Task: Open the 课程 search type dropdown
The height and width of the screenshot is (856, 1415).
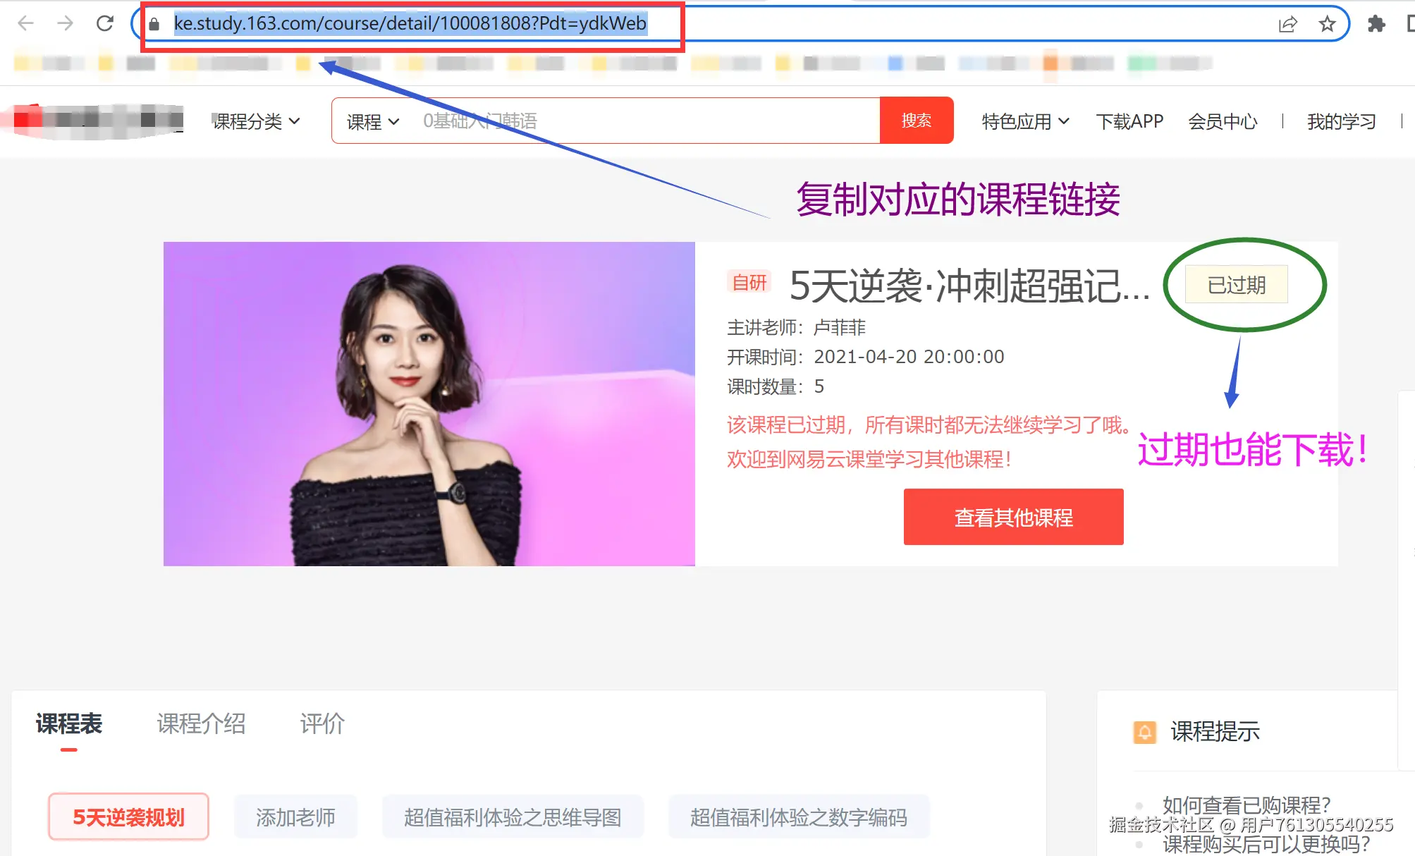Action: coord(373,121)
